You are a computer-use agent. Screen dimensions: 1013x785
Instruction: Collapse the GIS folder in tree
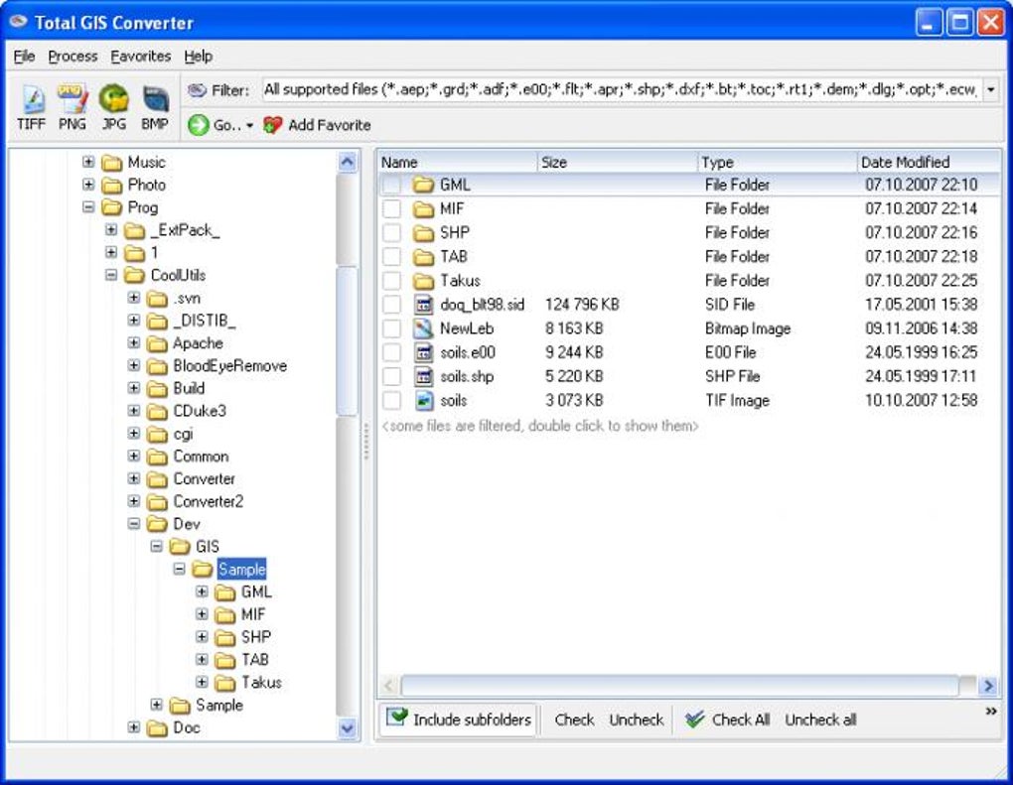[x=156, y=546]
